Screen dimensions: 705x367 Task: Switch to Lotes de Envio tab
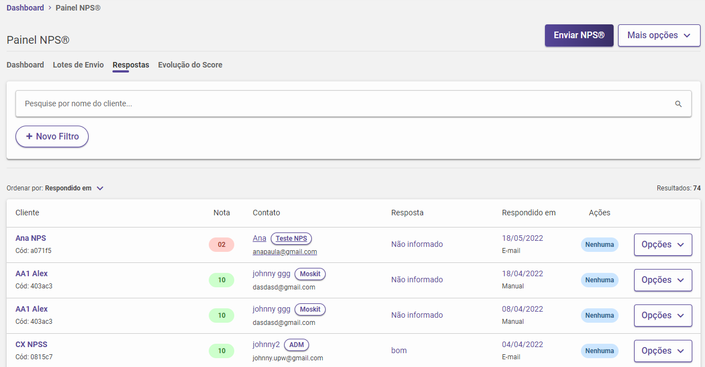[78, 65]
